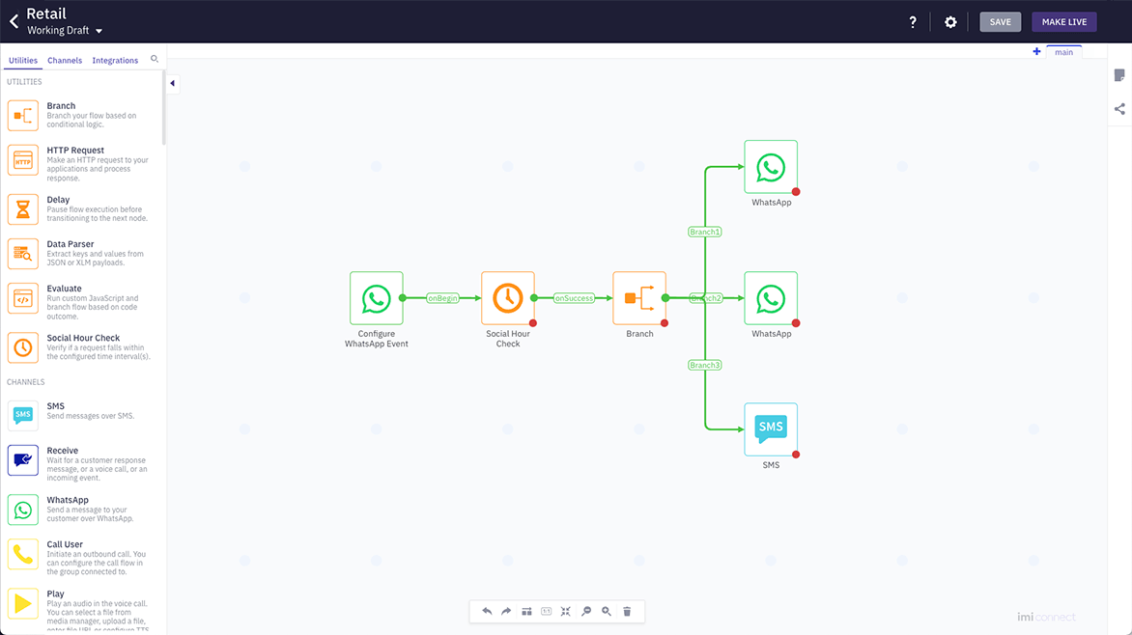1132x635 pixels.
Task: Open the help question mark
Action: [x=913, y=22]
